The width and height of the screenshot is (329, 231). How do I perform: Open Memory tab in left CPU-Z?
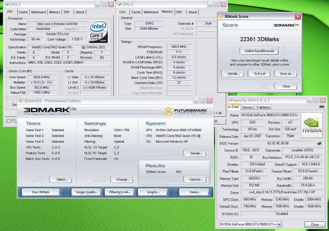pos(55,12)
